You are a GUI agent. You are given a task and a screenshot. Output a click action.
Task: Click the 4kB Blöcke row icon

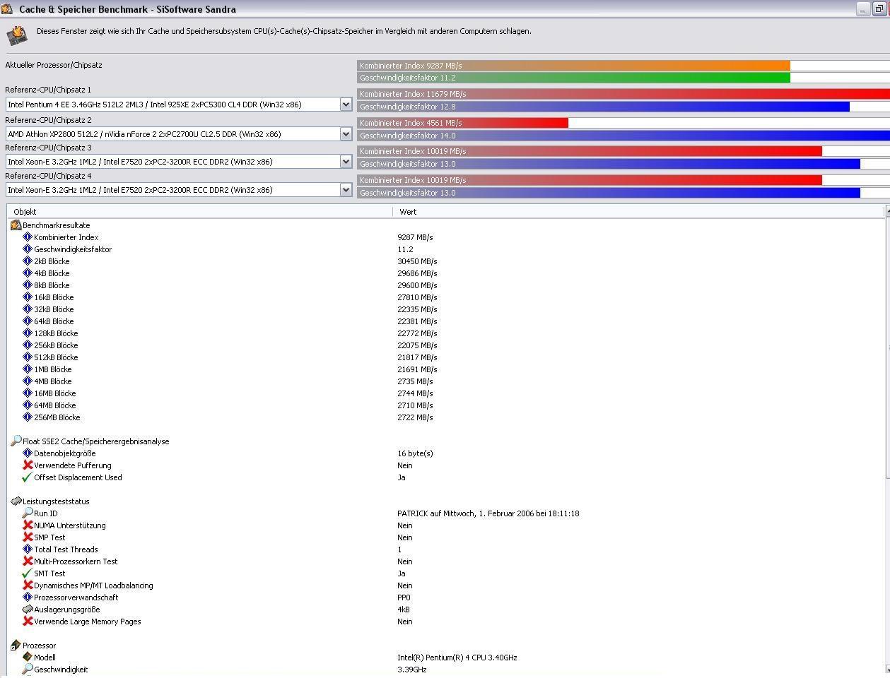pos(28,273)
